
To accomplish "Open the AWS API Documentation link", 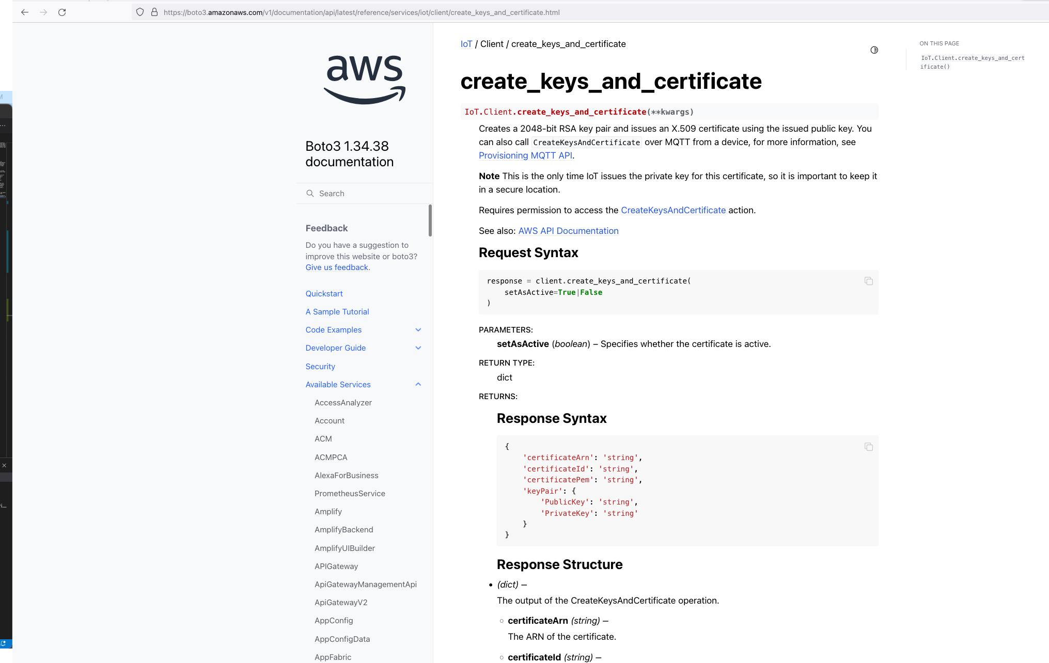I will [x=568, y=231].
